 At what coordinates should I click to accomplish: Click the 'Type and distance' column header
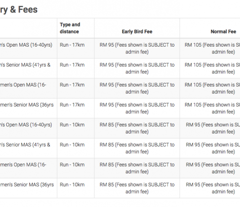[70, 28]
